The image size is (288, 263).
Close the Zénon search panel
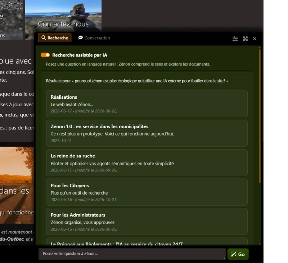255,39
